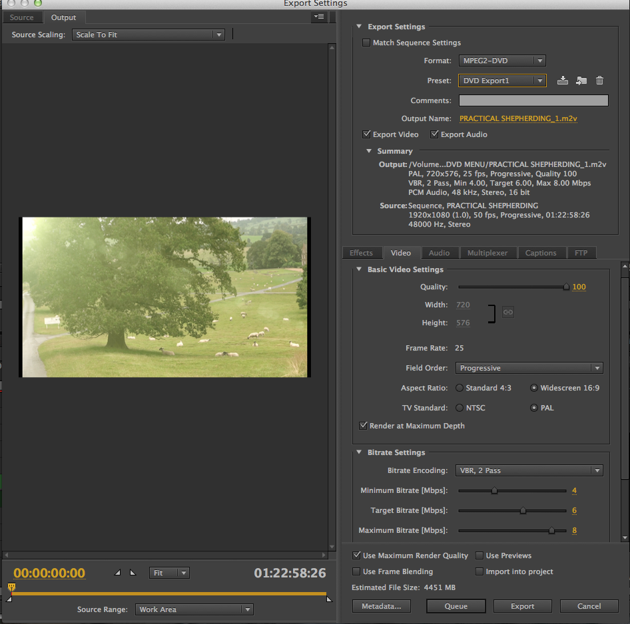
Task: Open the Output panel flyout menu icon
Action: click(x=319, y=17)
